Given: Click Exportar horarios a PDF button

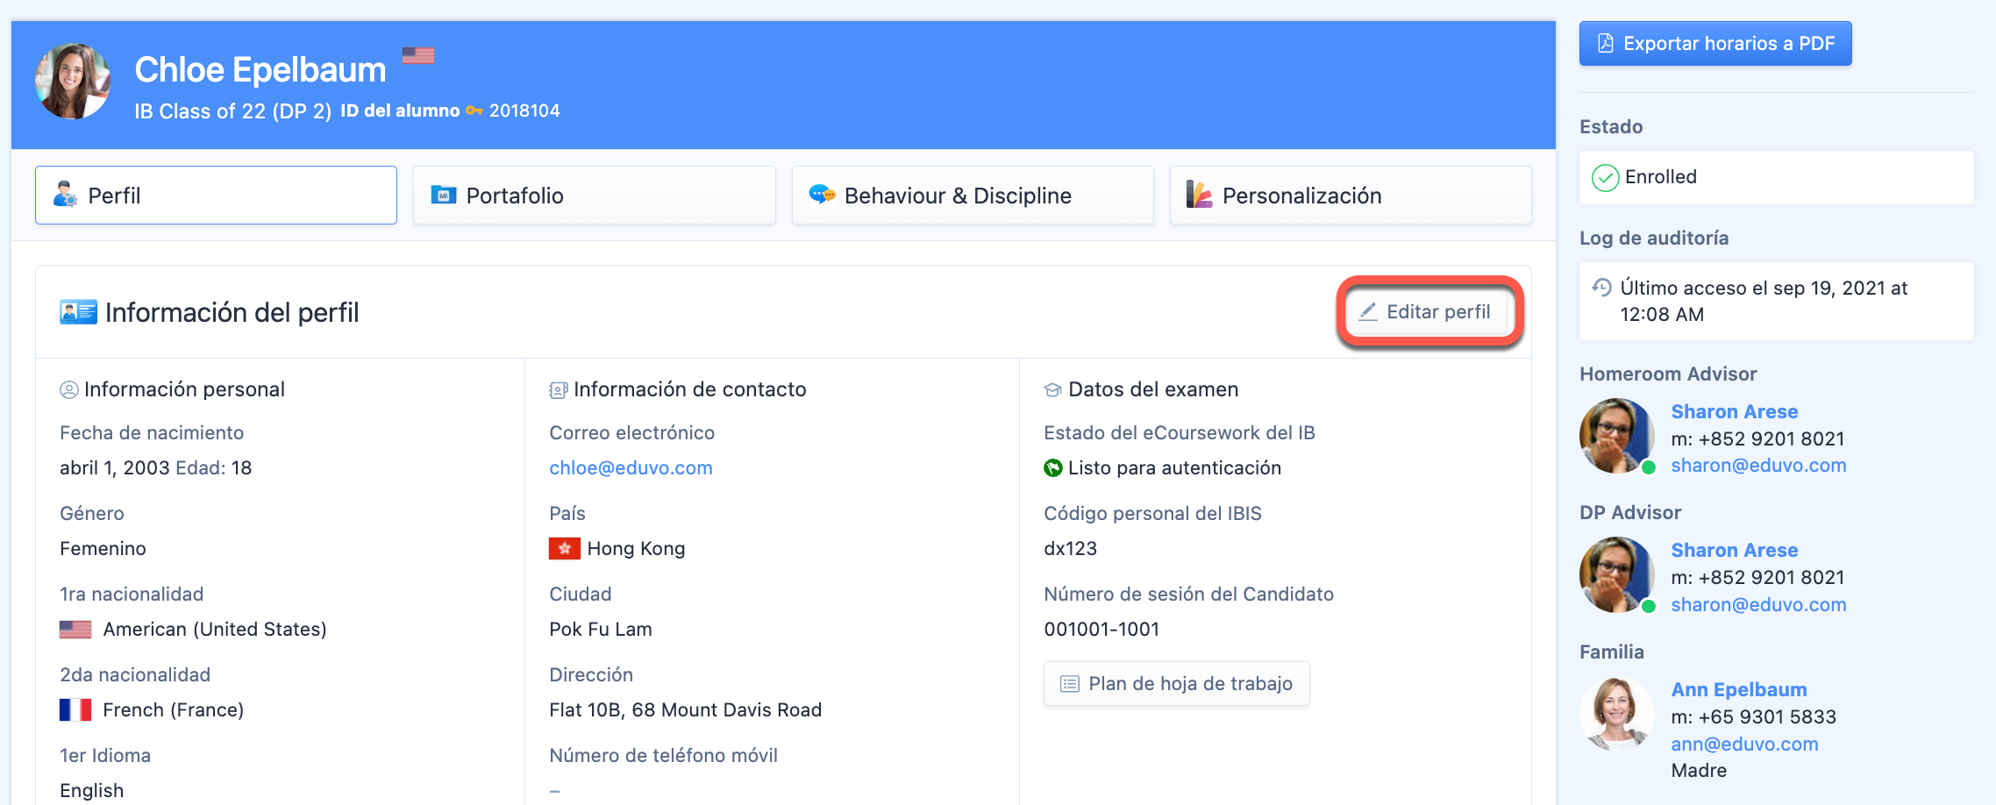Looking at the screenshot, I should click(x=1714, y=44).
